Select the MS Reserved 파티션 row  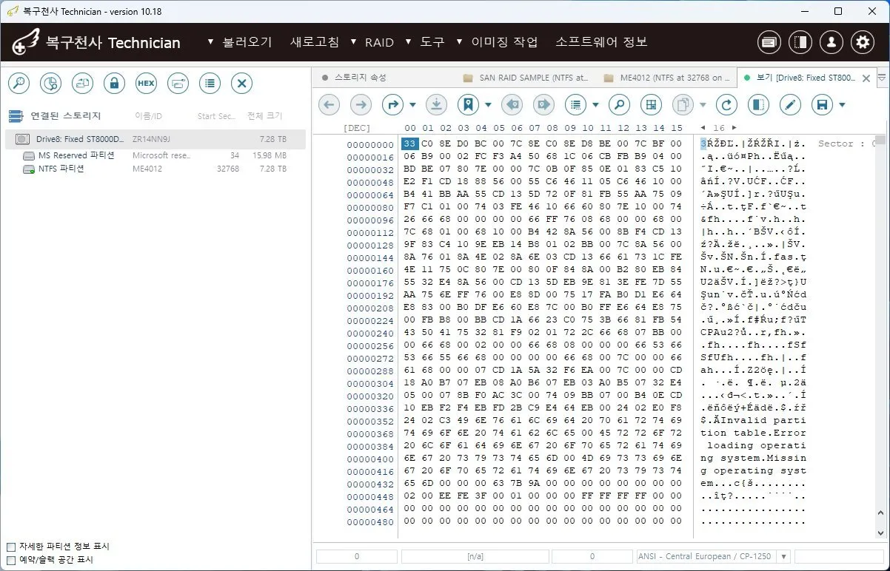[155, 155]
